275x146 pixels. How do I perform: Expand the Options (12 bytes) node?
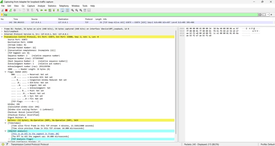click(x=5, y=120)
